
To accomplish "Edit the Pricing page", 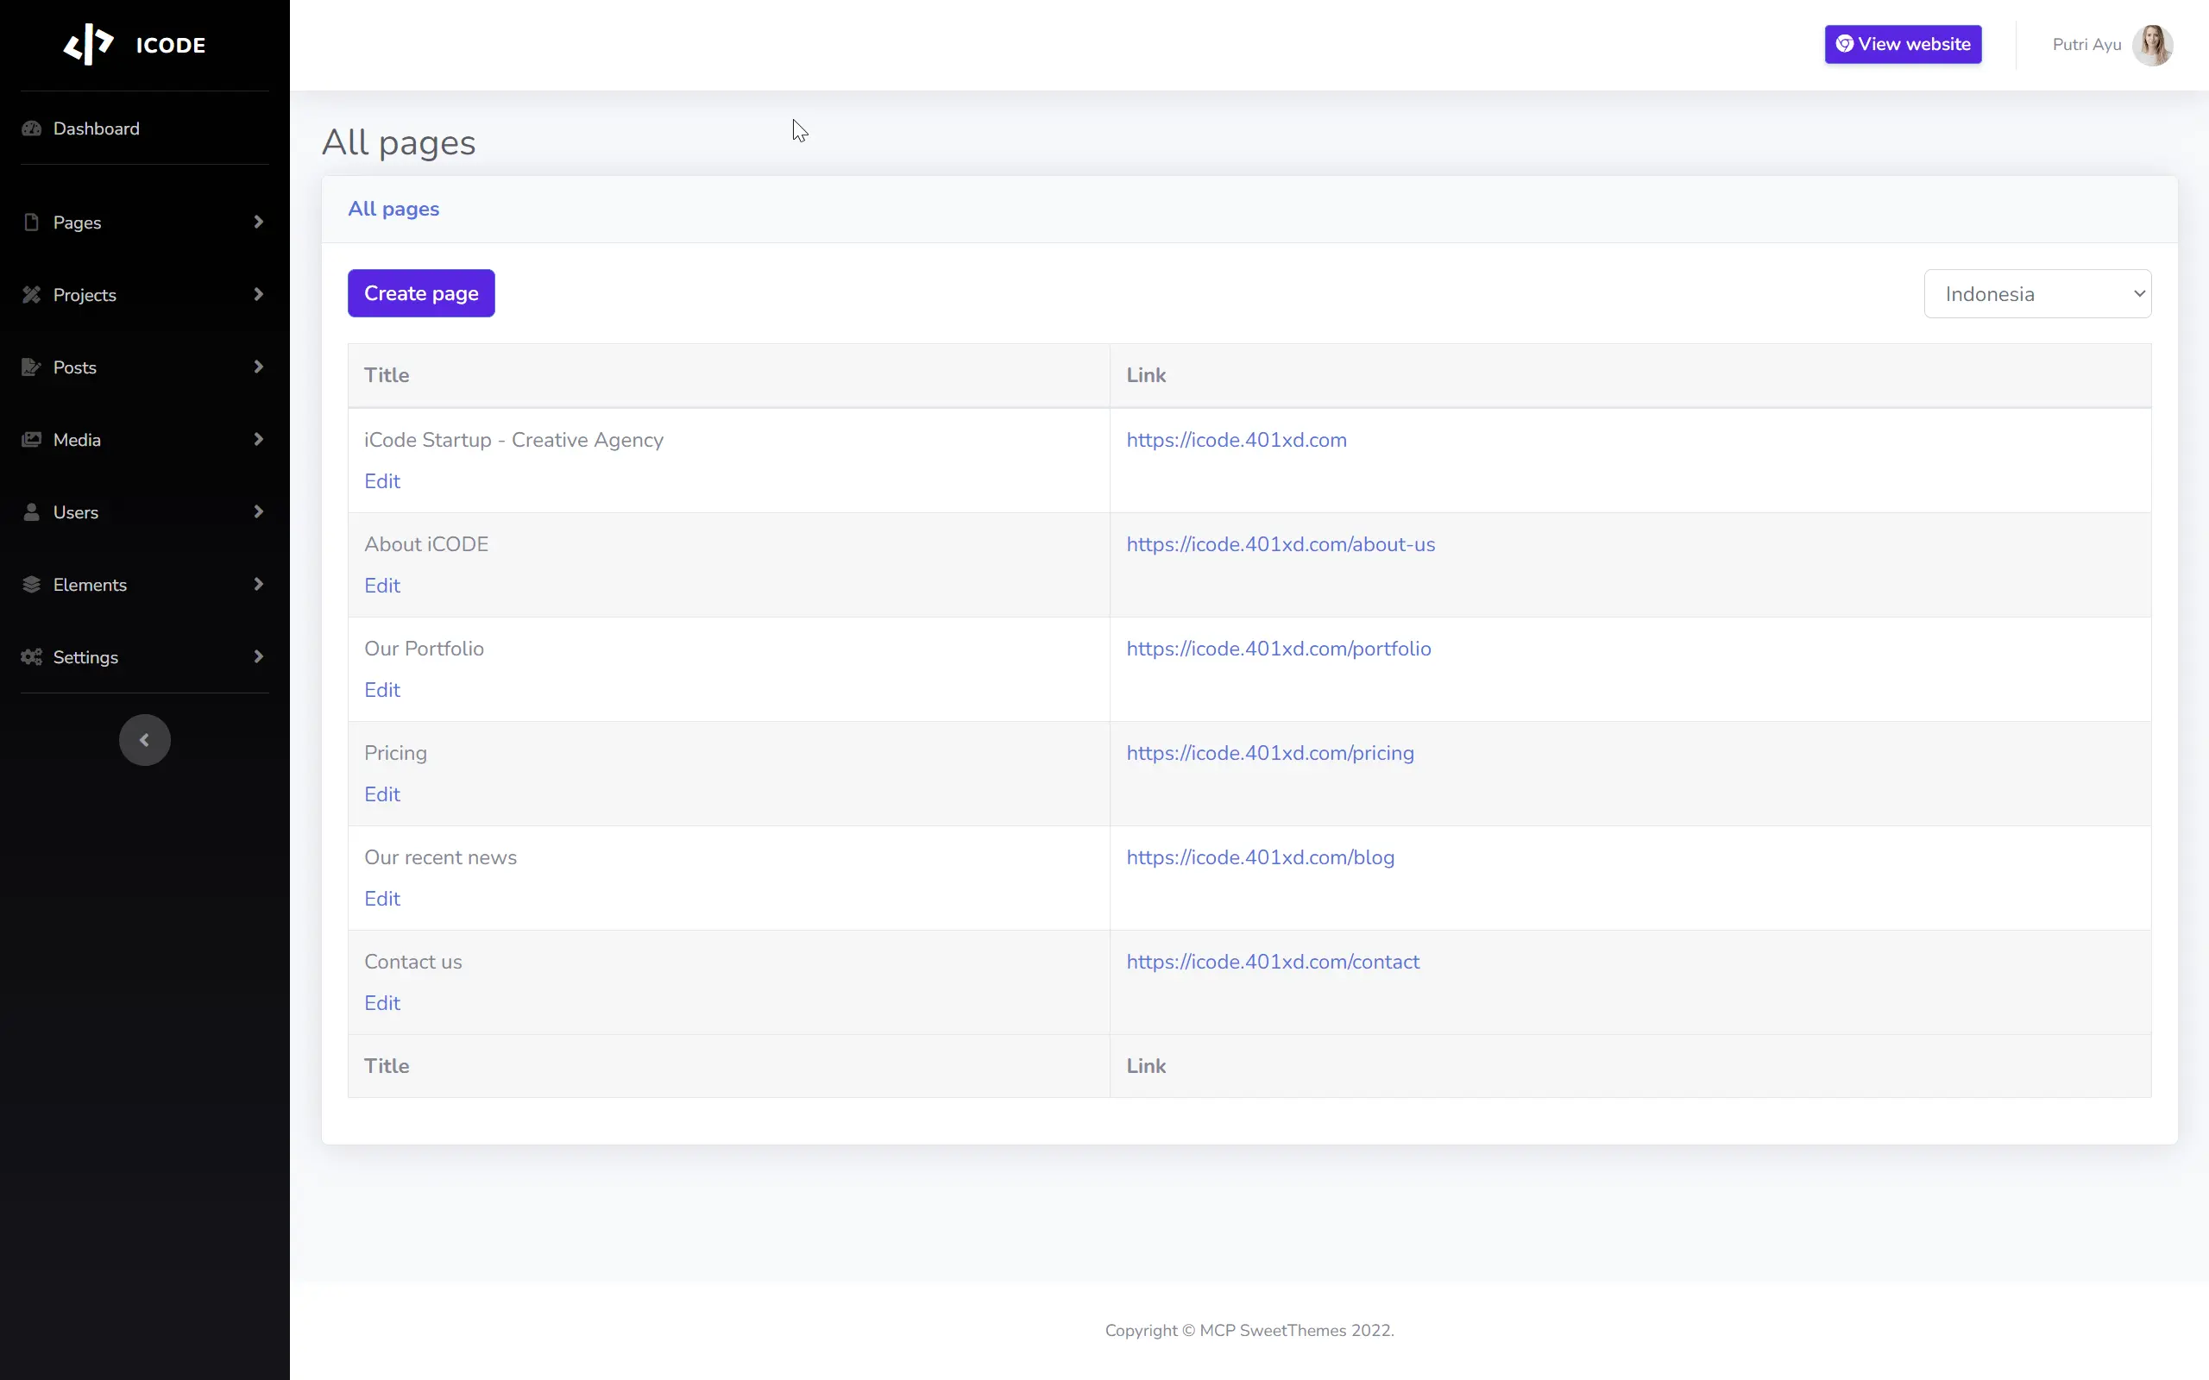I will pyautogui.click(x=382, y=793).
